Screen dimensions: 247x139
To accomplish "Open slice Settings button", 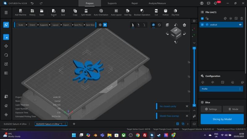I will [x=211, y=109].
